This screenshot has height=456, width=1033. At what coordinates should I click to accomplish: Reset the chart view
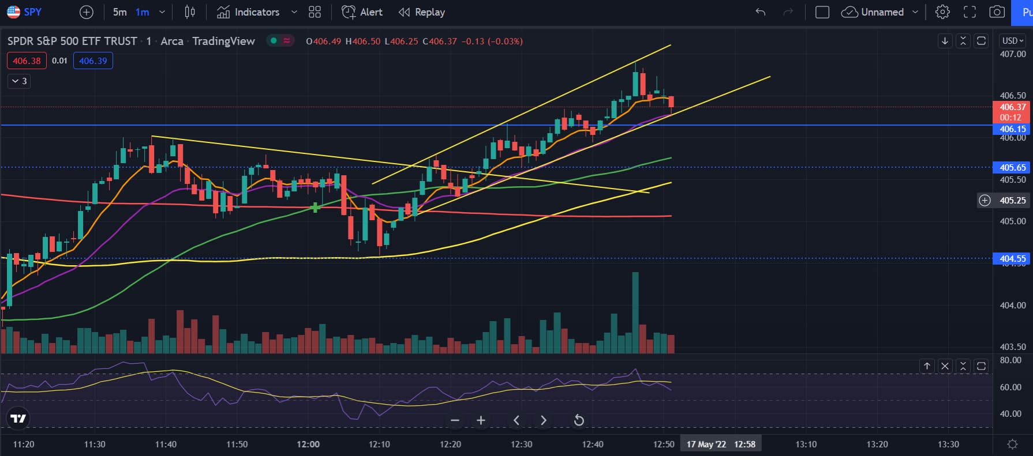point(579,420)
